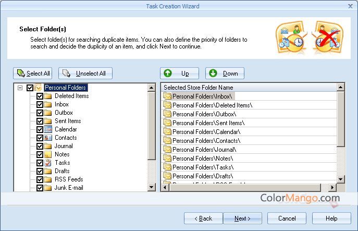The width and height of the screenshot is (358, 231).
Task: Click the Notes folder icon in tree
Action: point(48,154)
